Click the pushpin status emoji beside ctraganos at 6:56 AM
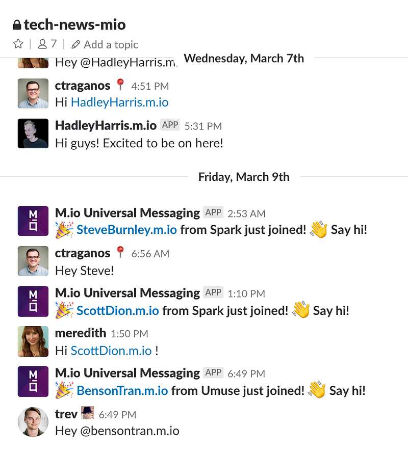 click(x=120, y=252)
